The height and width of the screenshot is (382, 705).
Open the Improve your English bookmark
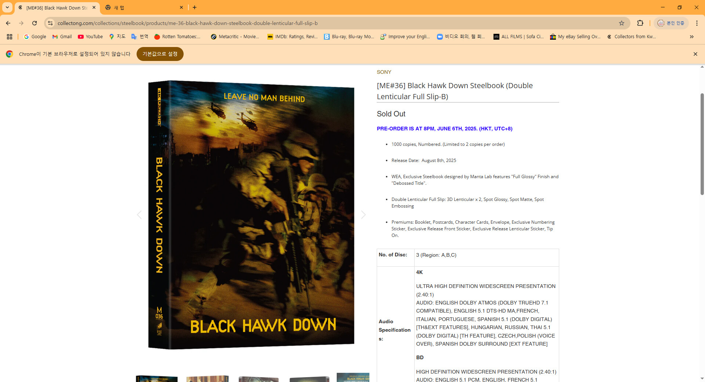tap(405, 37)
